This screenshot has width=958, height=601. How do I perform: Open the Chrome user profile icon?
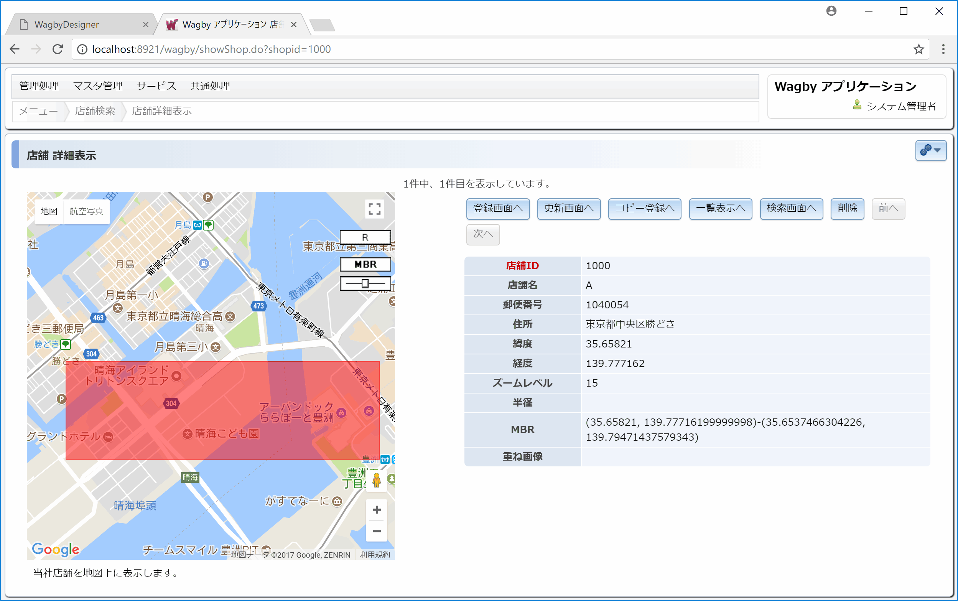point(831,11)
